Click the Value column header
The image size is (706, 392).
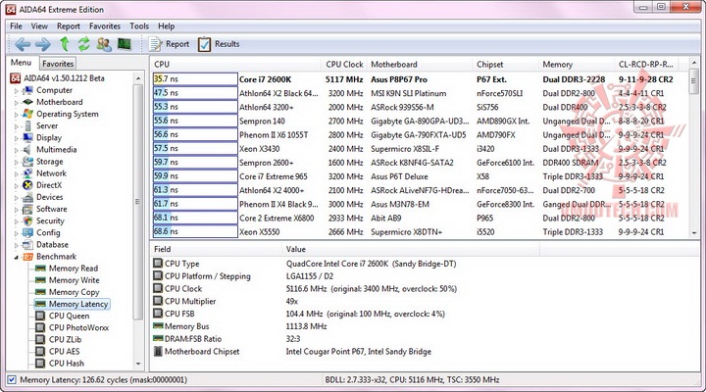point(411,249)
